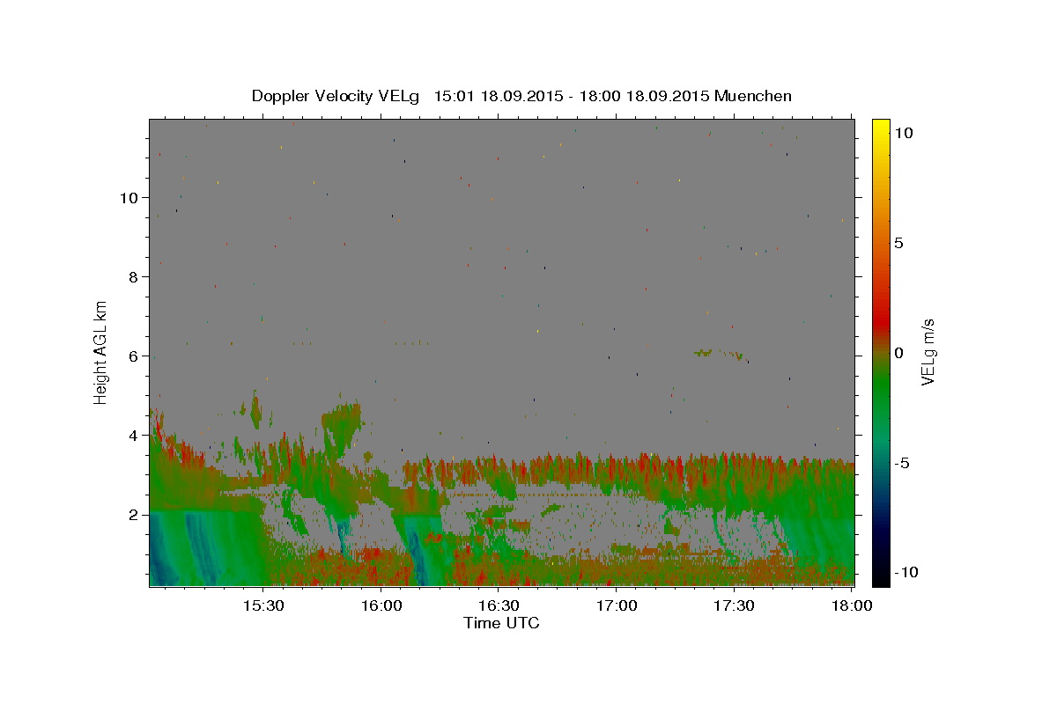
Task: Click the height axis label 8
Action: pos(134,277)
